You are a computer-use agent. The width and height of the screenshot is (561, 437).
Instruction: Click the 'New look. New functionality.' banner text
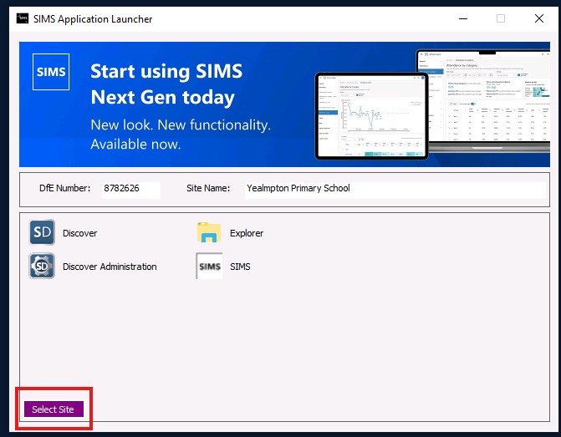[x=181, y=125]
